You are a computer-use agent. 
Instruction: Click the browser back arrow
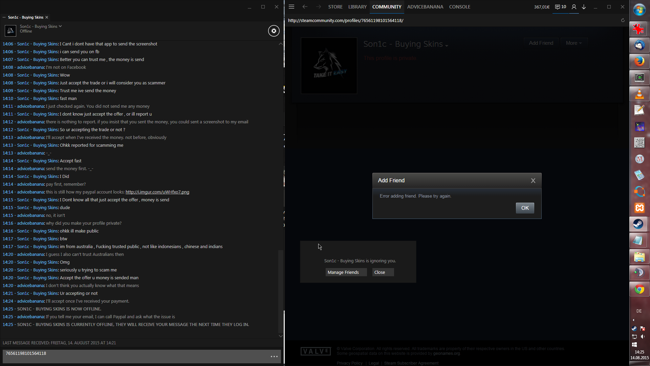tap(305, 7)
